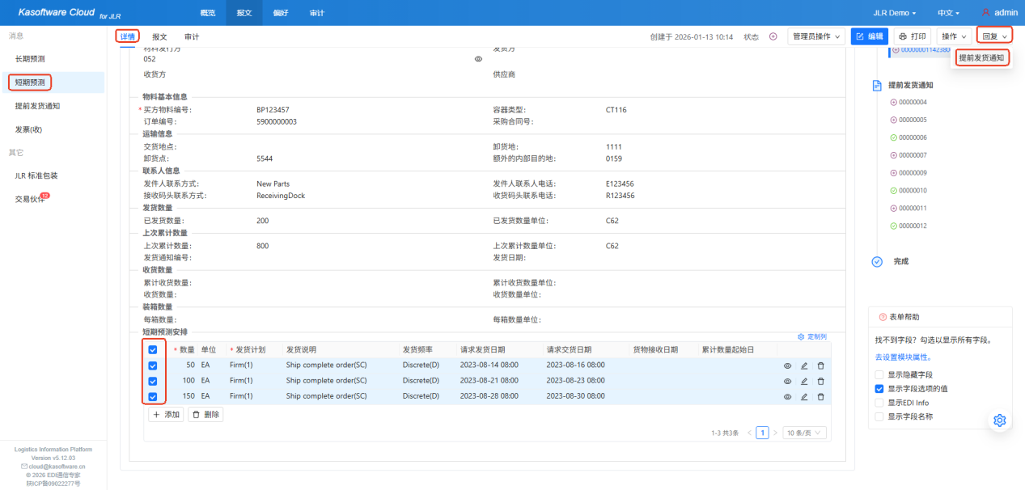Open ASN document 00000006 in the timeline
This screenshot has width=1025, height=490.
pyautogui.click(x=912, y=137)
